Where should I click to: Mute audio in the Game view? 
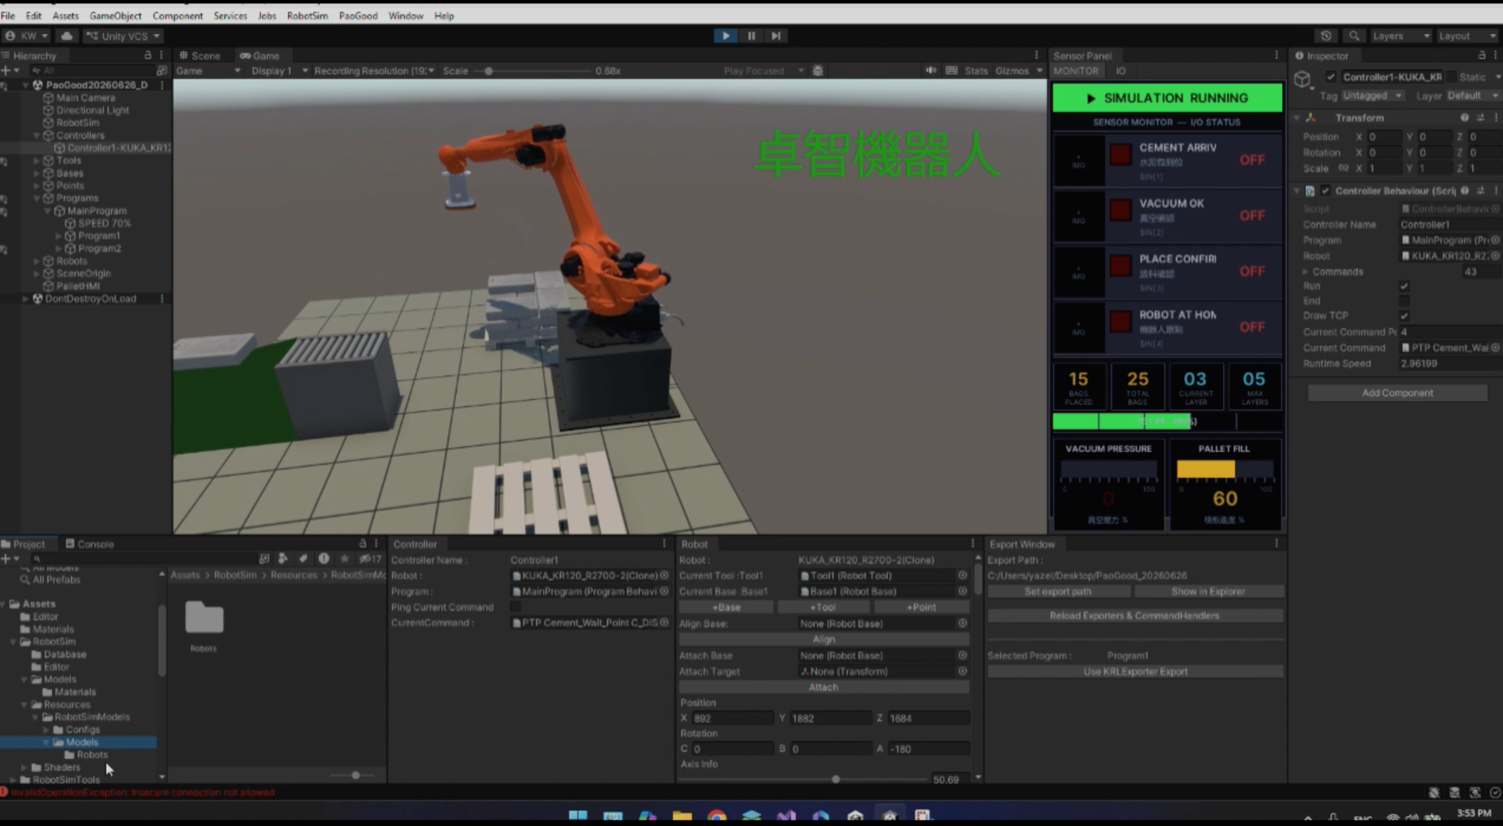(931, 70)
